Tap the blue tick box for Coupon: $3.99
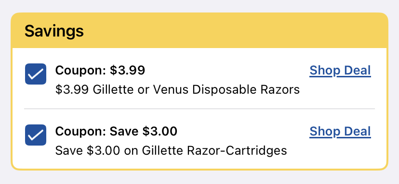Screen dimensions: 399x184 pyautogui.click(x=36, y=74)
